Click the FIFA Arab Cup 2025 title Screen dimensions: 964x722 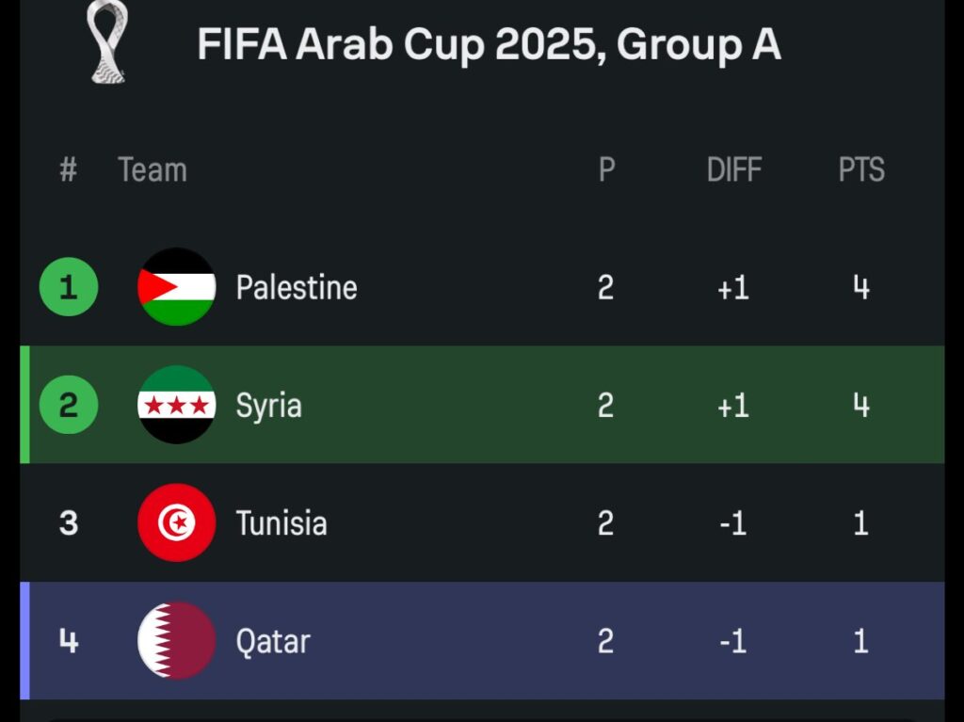click(489, 44)
